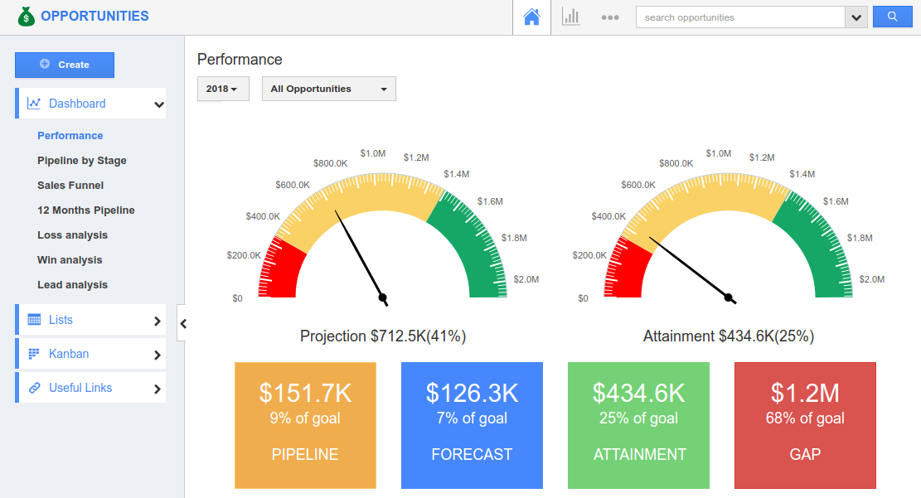Image resolution: width=921 pixels, height=498 pixels.
Task: Click the blue search magnifier button
Action: pos(892,17)
